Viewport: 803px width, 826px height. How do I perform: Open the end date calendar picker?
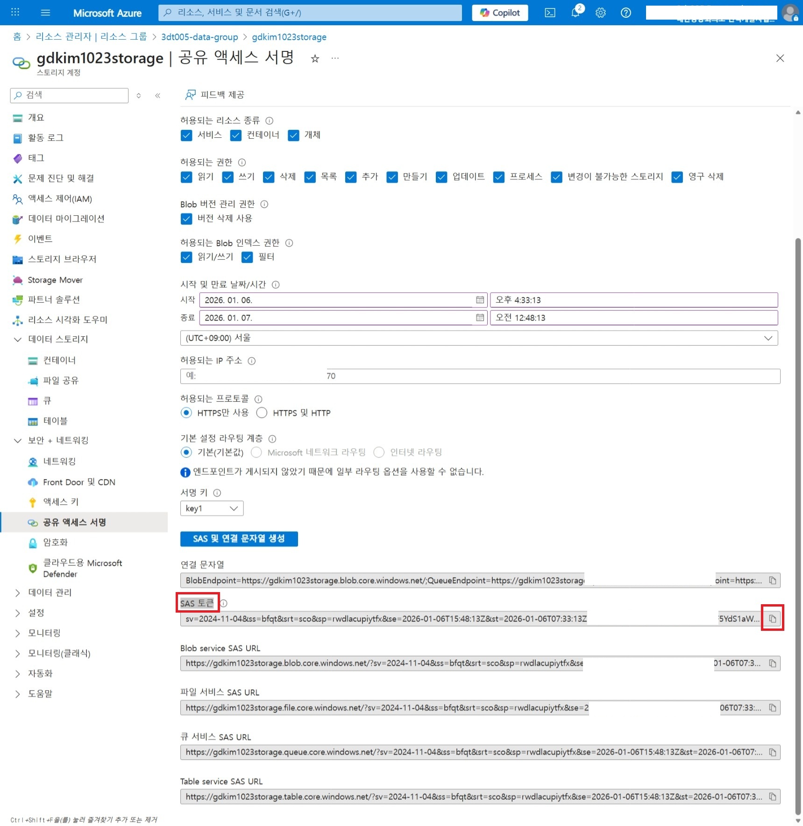point(480,318)
